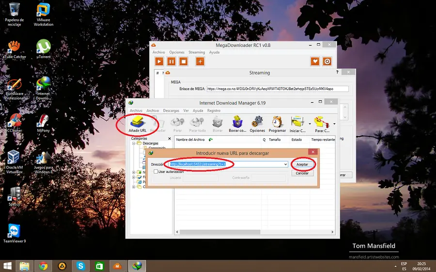The width and height of the screenshot is (436, 272).
Task: Click the horizontal scrollbar right arrow
Action: [x=332, y=232]
